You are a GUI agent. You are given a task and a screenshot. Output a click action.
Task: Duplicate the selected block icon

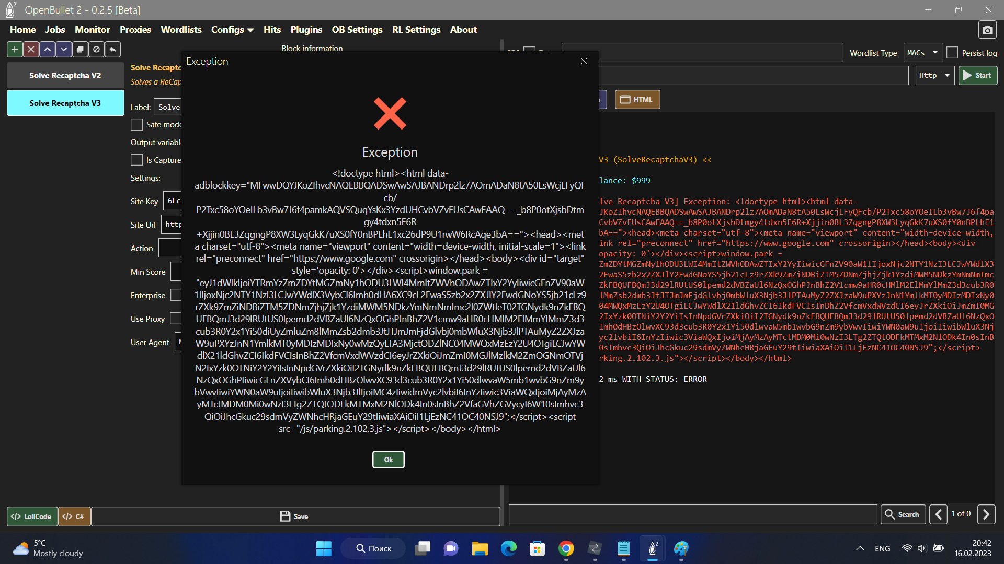pyautogui.click(x=80, y=49)
